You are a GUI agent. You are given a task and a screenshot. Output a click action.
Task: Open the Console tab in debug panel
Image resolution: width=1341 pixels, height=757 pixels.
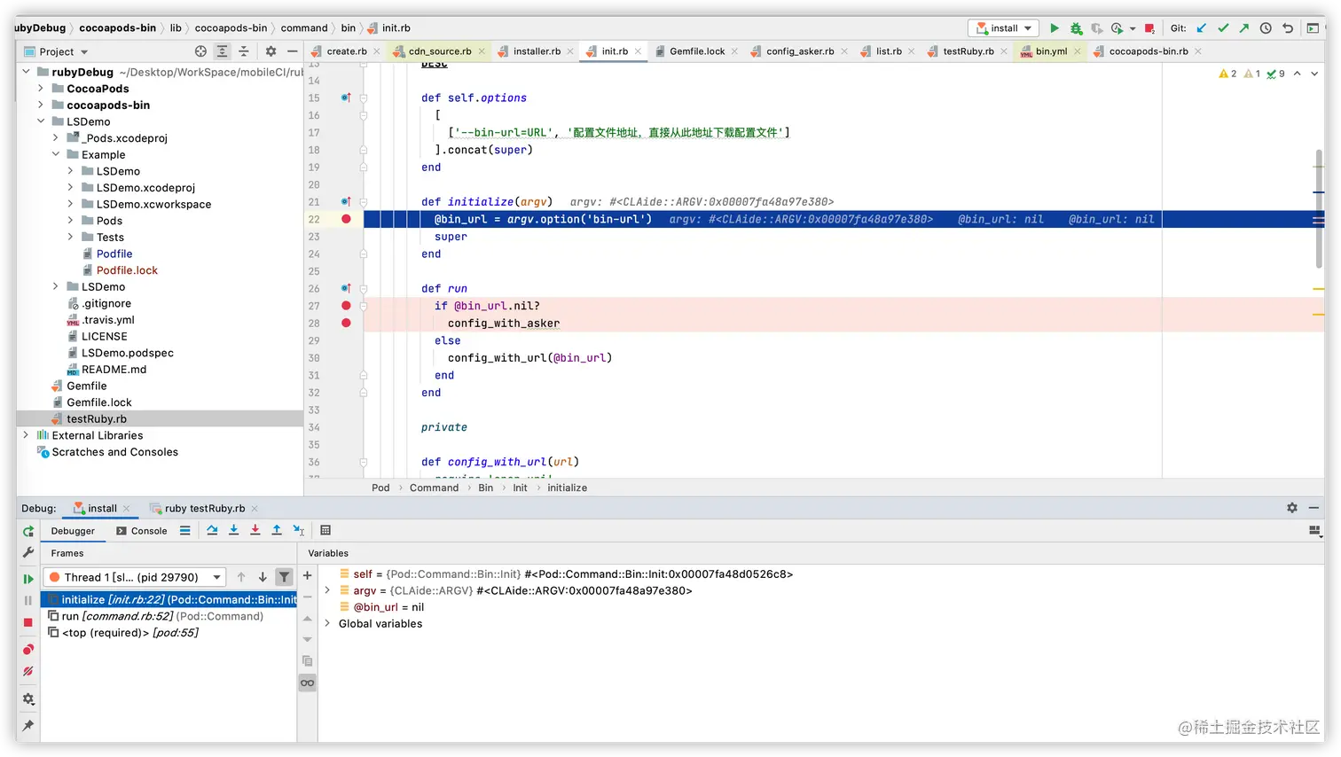pos(142,531)
